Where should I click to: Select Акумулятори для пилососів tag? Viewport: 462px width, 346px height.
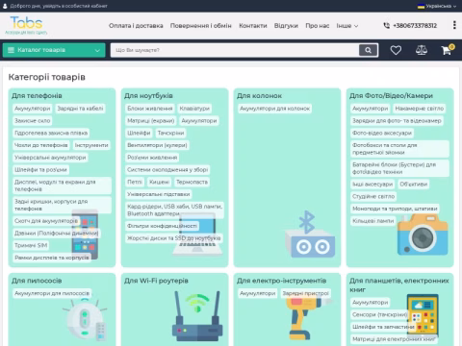click(x=52, y=293)
